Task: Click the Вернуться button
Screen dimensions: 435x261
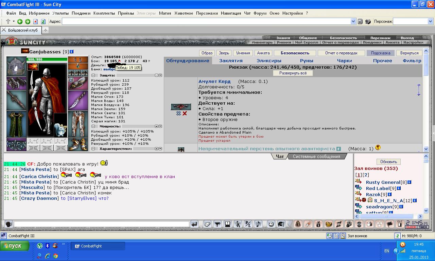Action: (x=410, y=53)
